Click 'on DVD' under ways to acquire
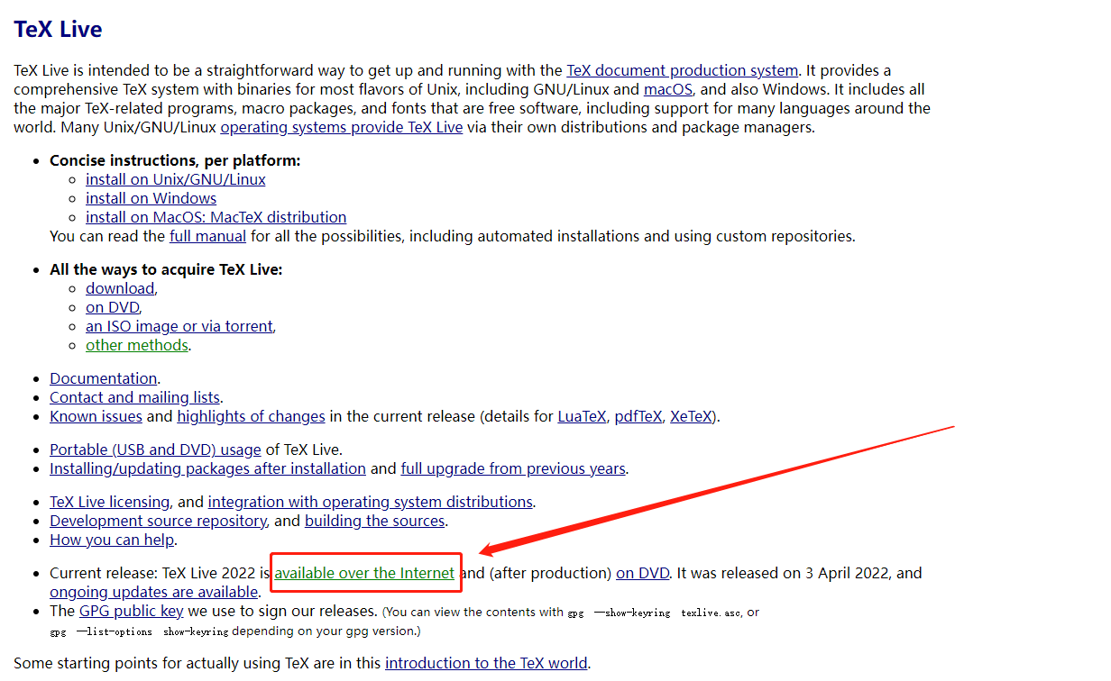Viewport: 1111px width, 681px height. point(113,307)
